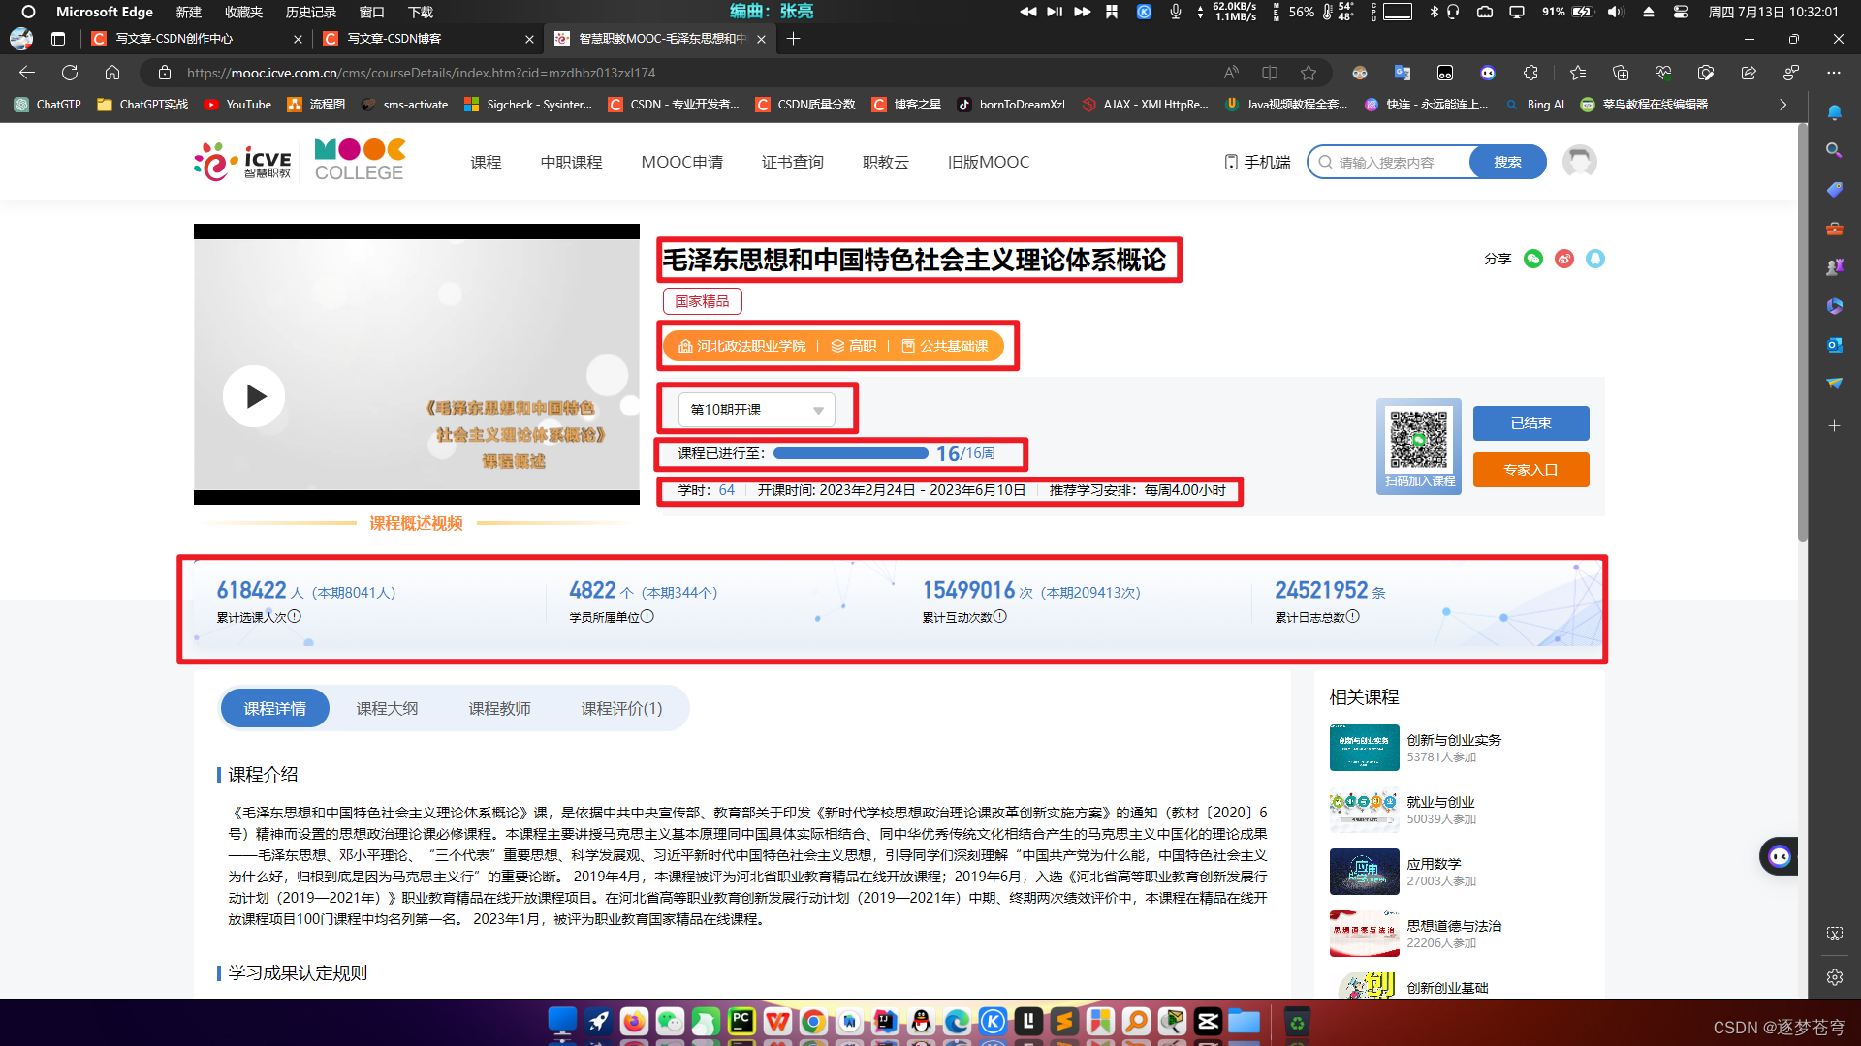
Task: Click the 已结束 button
Action: point(1530,423)
